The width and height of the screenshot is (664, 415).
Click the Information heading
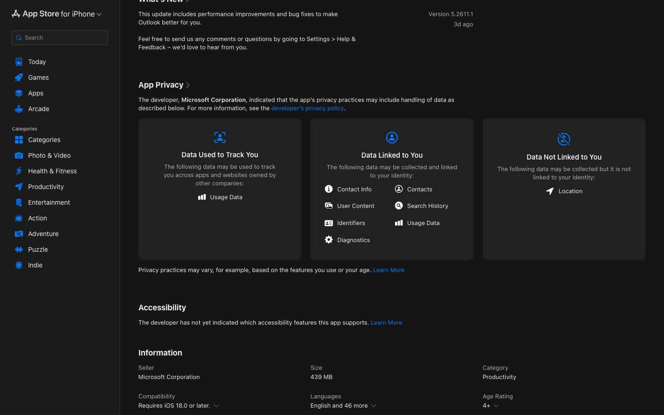pos(160,353)
